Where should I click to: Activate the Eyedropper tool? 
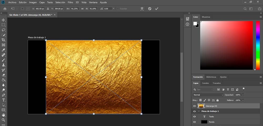(3, 50)
